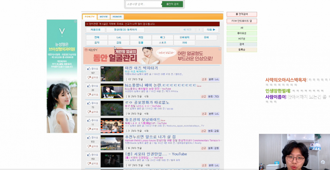Sort by 좋아요순
This screenshot has width=330, height=170.
coord(242,33)
